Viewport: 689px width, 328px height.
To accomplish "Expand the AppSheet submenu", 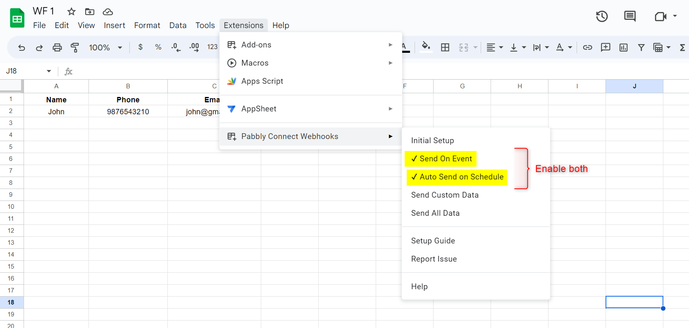I will (x=311, y=109).
